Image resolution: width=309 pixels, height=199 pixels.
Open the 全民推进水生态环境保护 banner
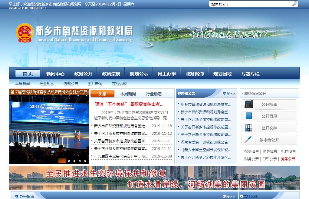pos(154,178)
